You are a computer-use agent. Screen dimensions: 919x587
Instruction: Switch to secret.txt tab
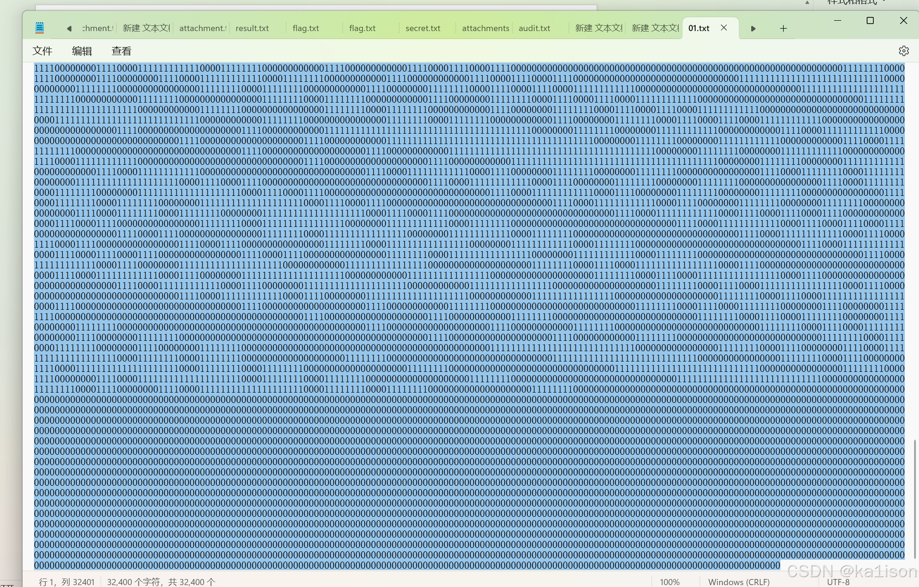coord(423,28)
